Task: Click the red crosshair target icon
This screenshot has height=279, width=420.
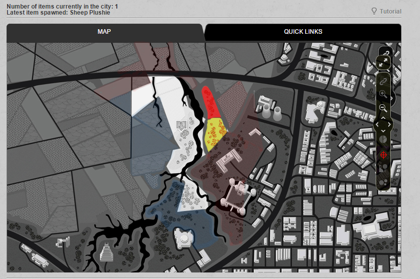Action: [383, 155]
